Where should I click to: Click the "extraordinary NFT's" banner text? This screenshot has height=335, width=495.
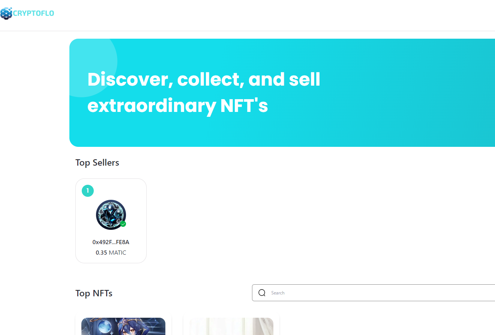(178, 106)
